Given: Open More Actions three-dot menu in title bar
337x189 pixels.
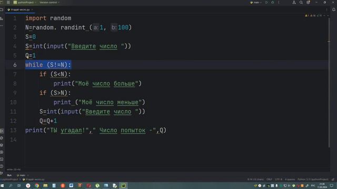Looking at the screenshot, I should 279,2.
